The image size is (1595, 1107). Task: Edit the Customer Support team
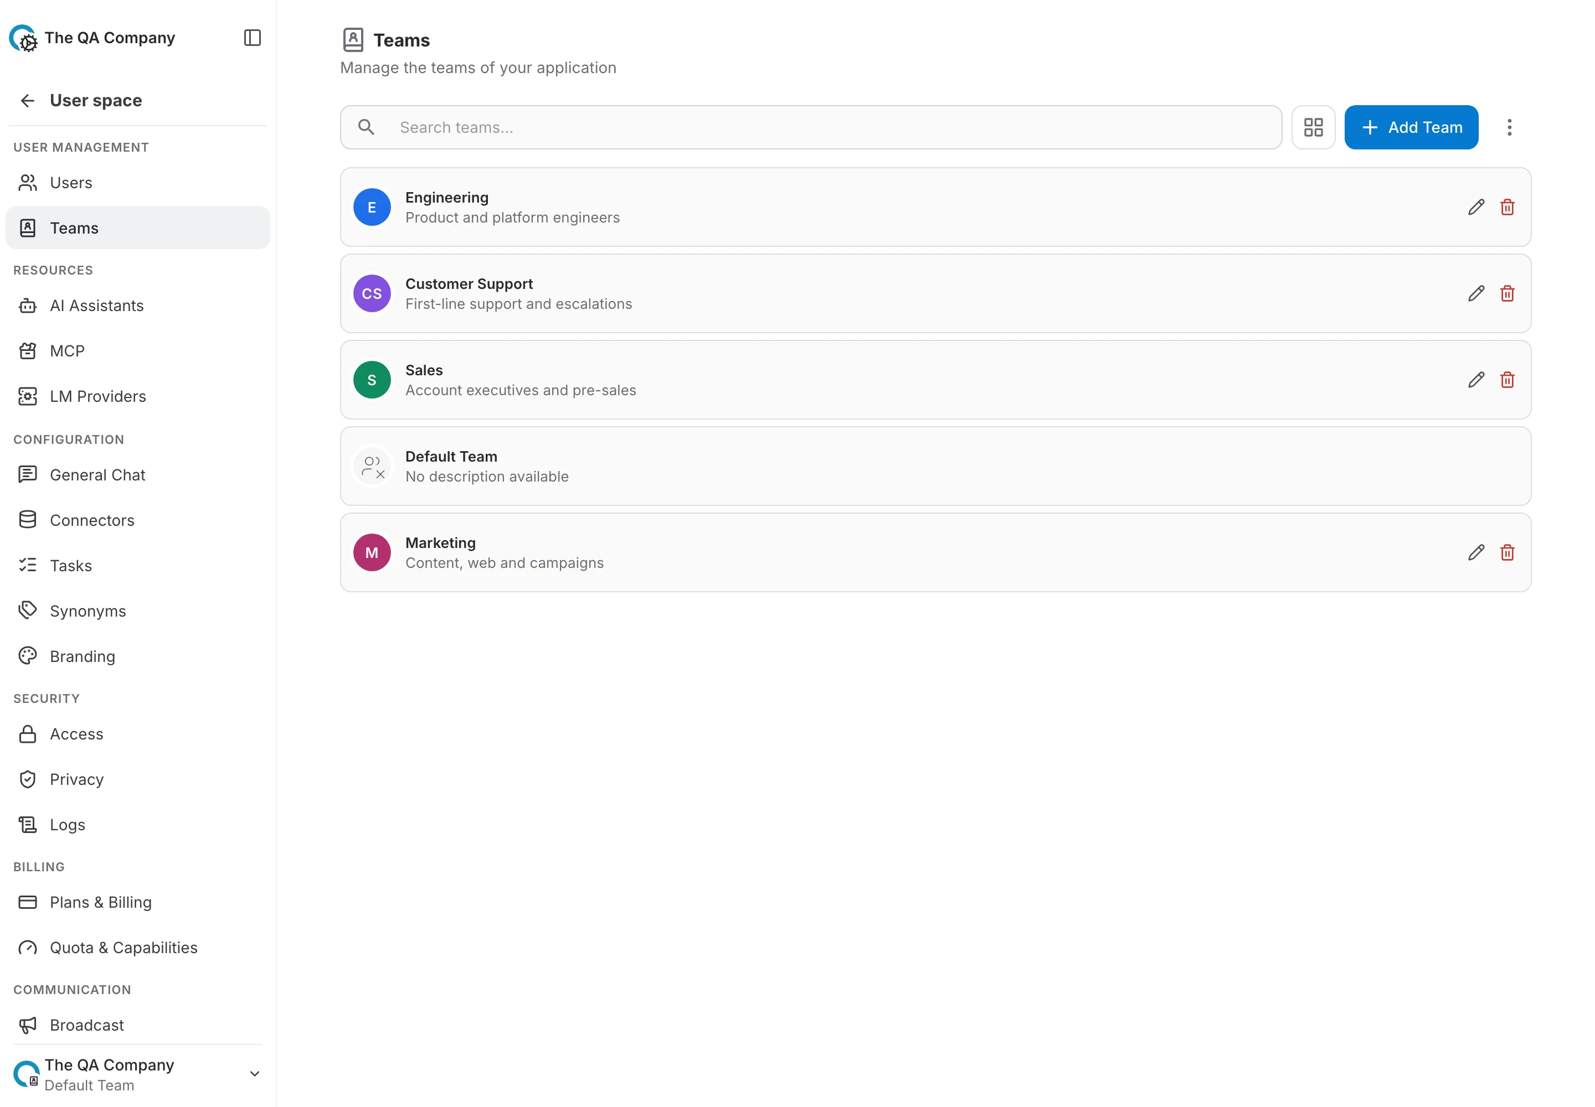tap(1475, 293)
